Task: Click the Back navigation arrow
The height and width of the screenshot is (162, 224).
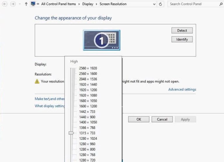Action: coord(5,4)
